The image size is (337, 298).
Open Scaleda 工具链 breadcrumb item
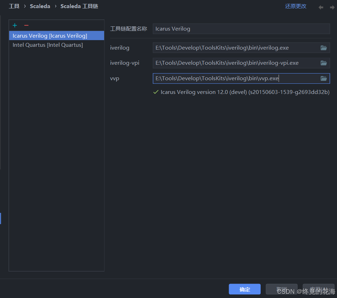[x=79, y=6]
